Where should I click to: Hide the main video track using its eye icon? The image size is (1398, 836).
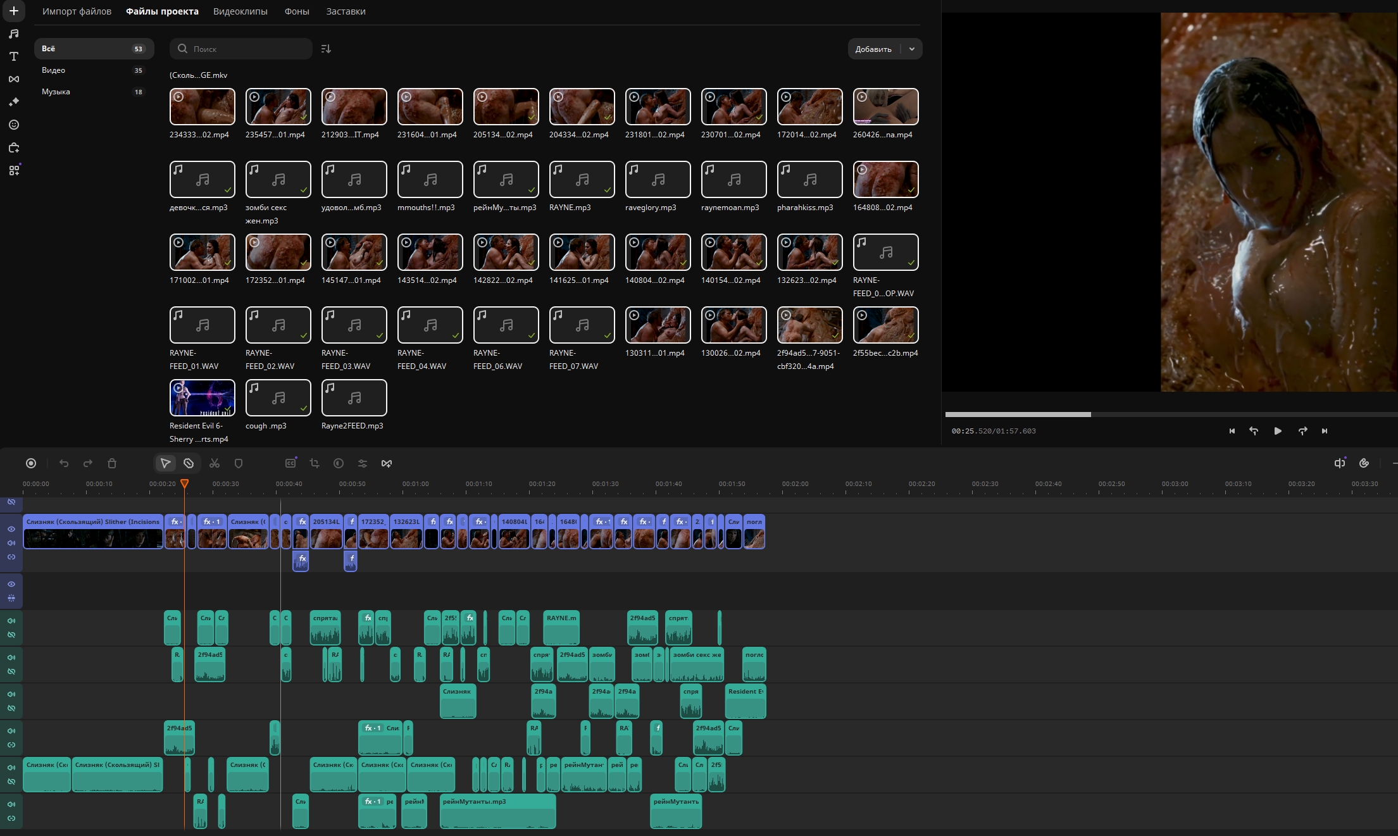[11, 529]
